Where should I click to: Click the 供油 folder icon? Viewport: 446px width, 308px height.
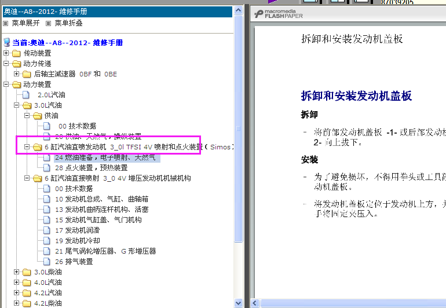[38, 116]
